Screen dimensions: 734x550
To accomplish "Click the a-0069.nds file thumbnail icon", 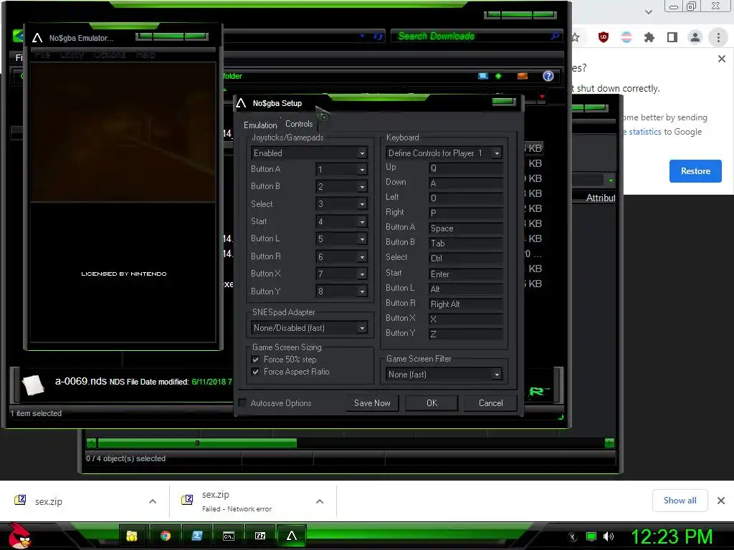I will pyautogui.click(x=33, y=385).
